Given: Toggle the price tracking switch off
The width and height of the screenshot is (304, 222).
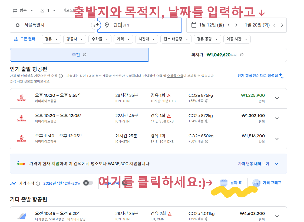Looking at the screenshot, I should coord(88,183).
